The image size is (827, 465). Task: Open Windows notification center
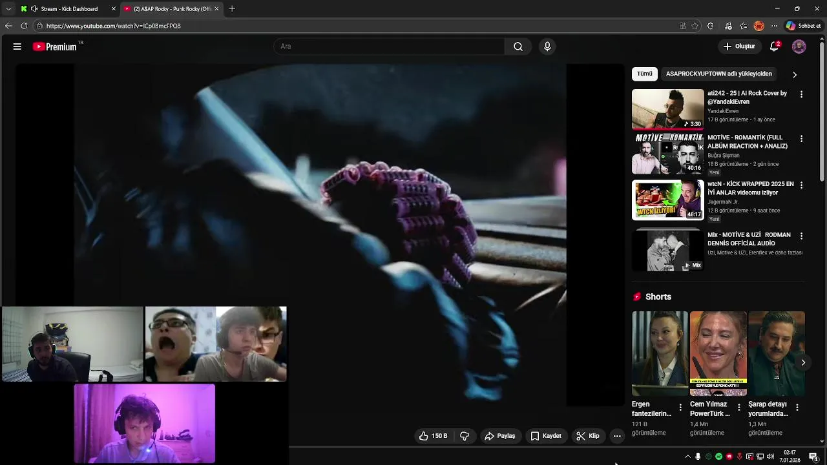(813, 457)
